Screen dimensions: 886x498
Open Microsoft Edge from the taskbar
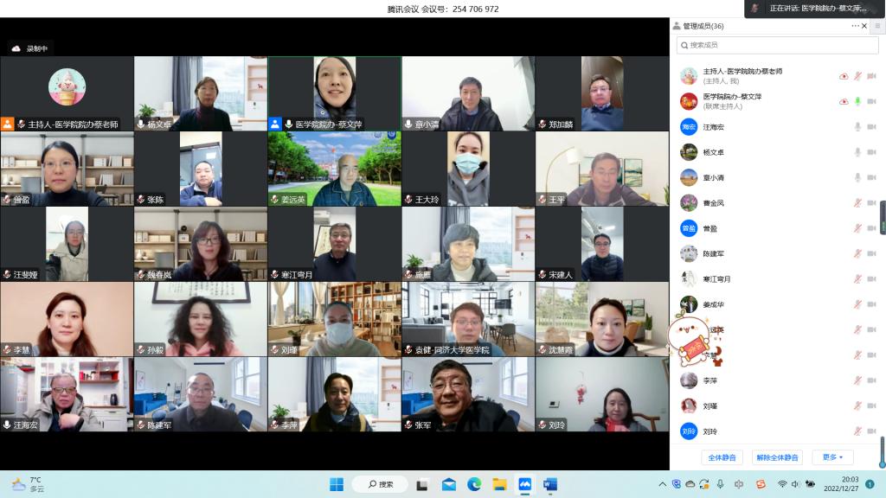click(x=474, y=484)
